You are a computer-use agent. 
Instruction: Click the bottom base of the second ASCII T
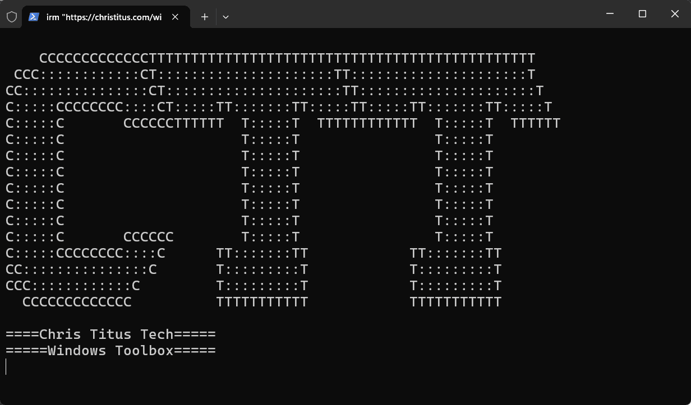(455, 302)
